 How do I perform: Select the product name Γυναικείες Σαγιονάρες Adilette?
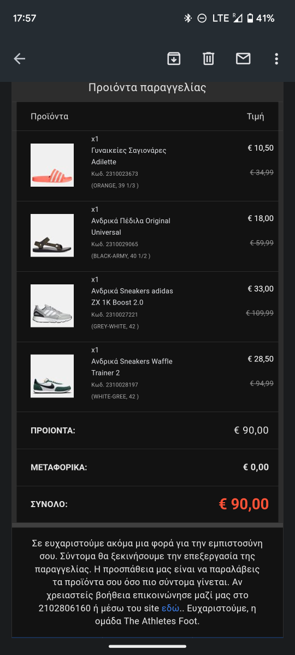pos(128,156)
